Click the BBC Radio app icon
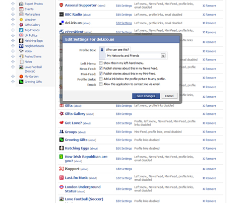Image resolution: width=252 pixels, height=203 pixels. tap(61, 15)
